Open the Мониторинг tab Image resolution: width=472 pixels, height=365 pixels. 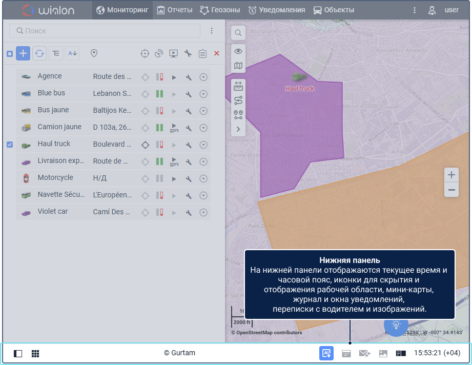coord(122,10)
